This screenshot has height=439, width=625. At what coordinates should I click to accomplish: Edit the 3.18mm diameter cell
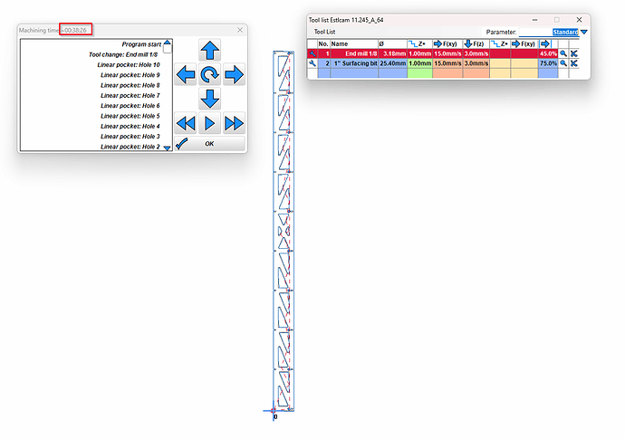pos(392,53)
